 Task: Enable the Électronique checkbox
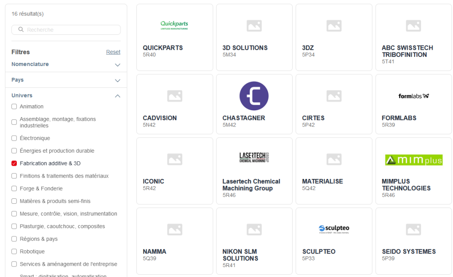coord(14,138)
